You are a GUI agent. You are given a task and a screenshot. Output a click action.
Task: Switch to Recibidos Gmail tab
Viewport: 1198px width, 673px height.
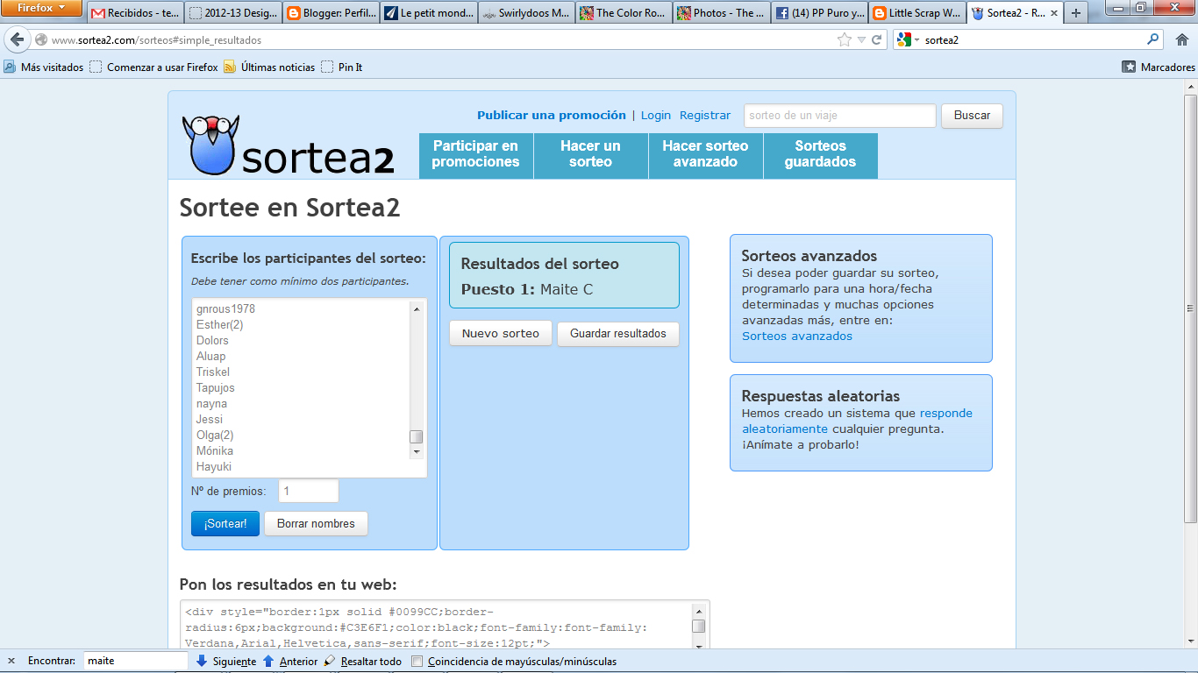tap(135, 13)
